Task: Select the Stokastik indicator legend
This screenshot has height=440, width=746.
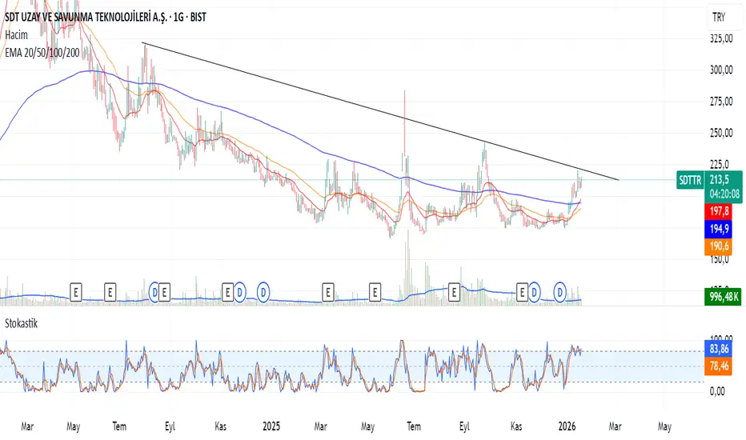Action: (x=21, y=323)
